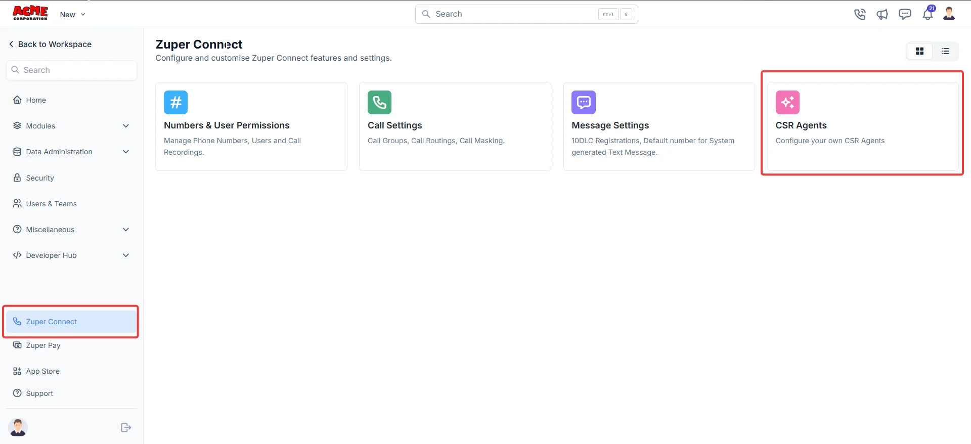Screen dimensions: 971x444
Task: Click the Zuper Connect phone icon in sidebar
Action: (x=17, y=321)
